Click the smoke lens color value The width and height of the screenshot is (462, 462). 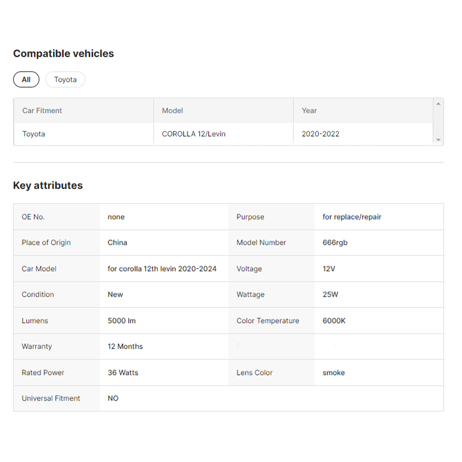(x=334, y=372)
